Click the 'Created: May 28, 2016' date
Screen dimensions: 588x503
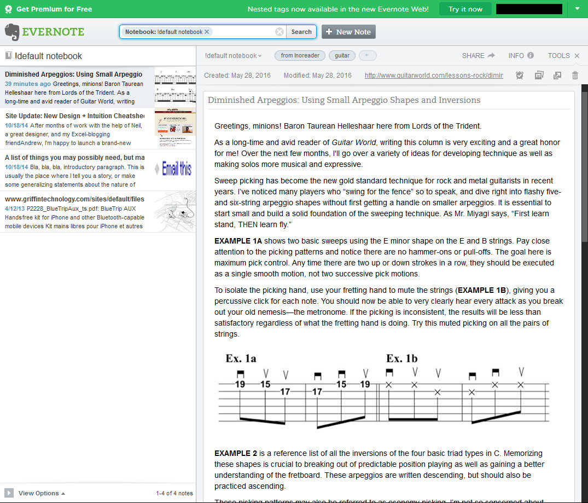[x=237, y=76]
